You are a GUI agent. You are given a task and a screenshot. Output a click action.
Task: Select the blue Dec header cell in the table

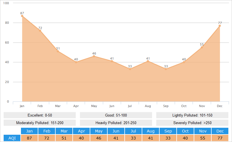(220, 131)
